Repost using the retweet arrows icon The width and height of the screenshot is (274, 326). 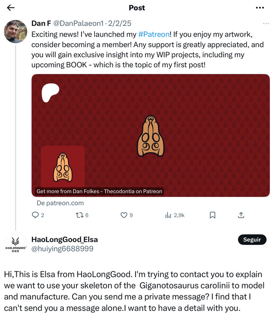click(79, 215)
